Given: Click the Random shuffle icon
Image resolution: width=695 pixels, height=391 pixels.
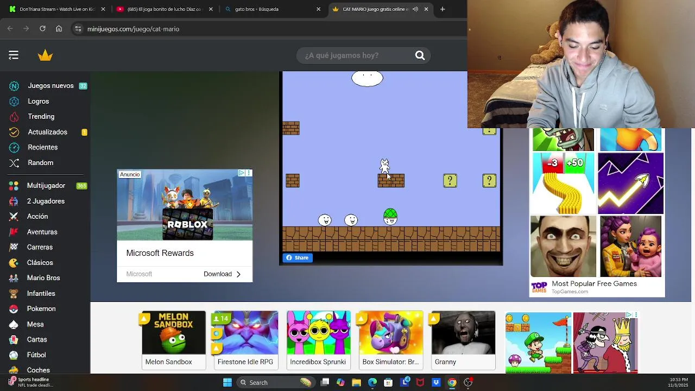Looking at the screenshot, I should (14, 162).
